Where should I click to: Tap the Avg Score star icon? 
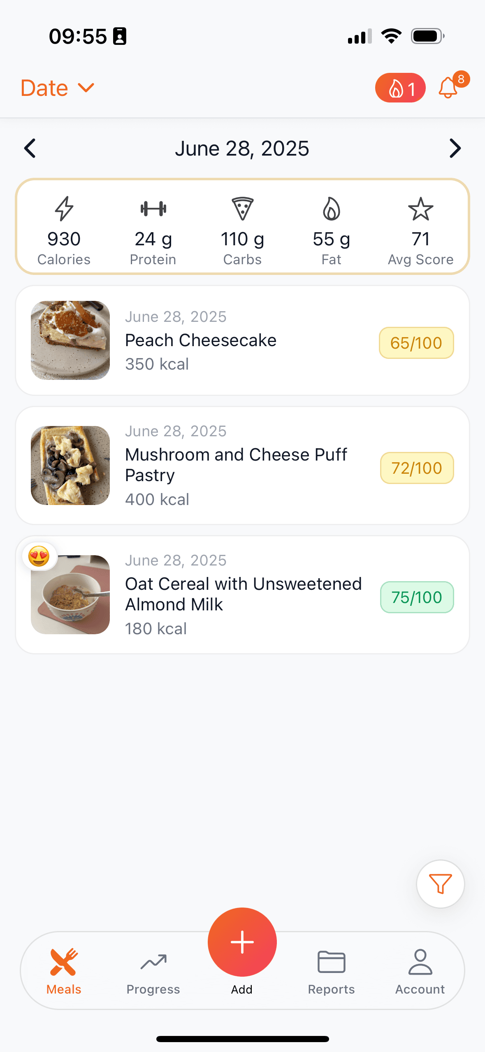(420, 209)
